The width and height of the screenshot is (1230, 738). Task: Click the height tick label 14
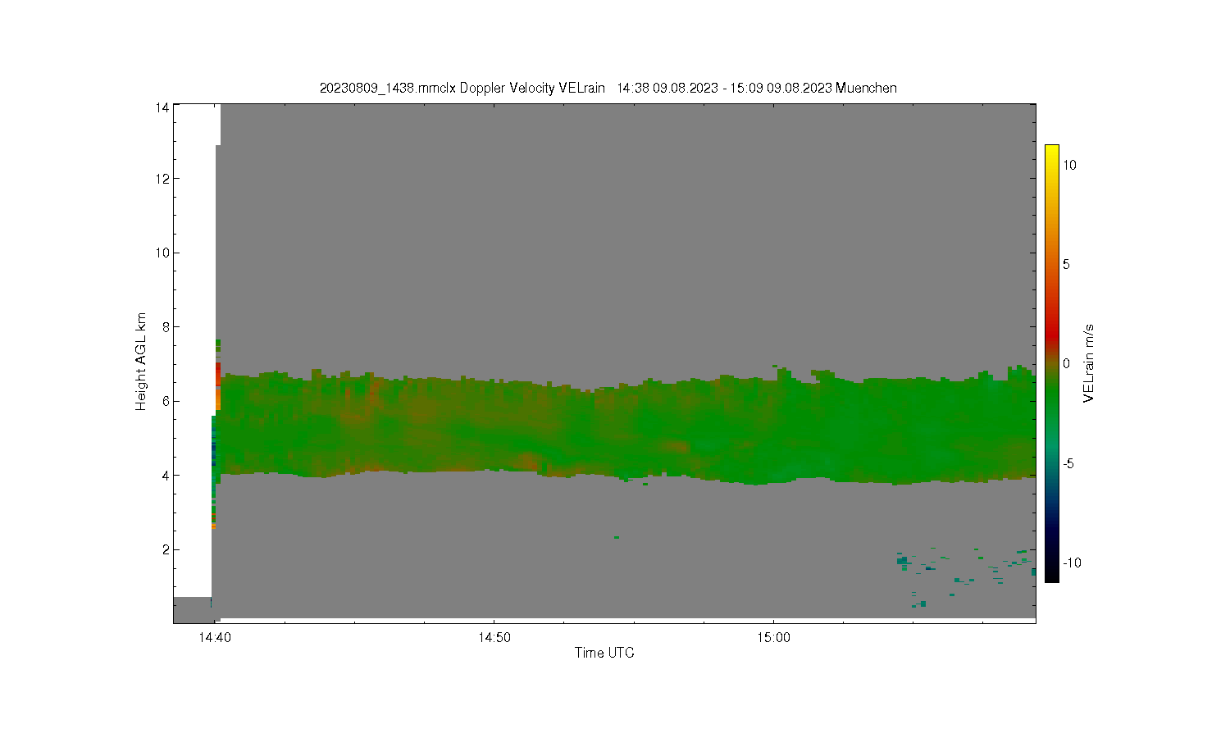[162, 107]
